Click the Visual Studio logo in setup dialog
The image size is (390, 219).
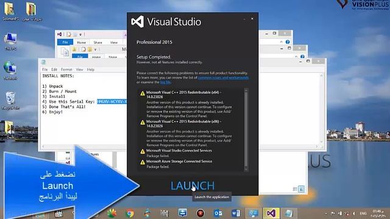[x=138, y=22]
